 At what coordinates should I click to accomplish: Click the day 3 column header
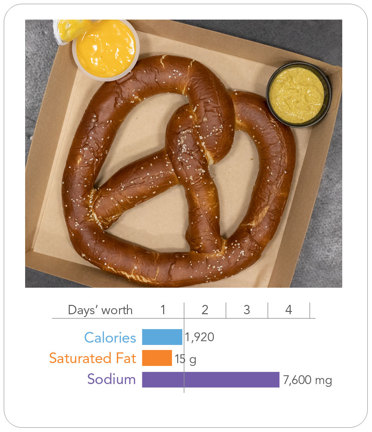coord(247,310)
